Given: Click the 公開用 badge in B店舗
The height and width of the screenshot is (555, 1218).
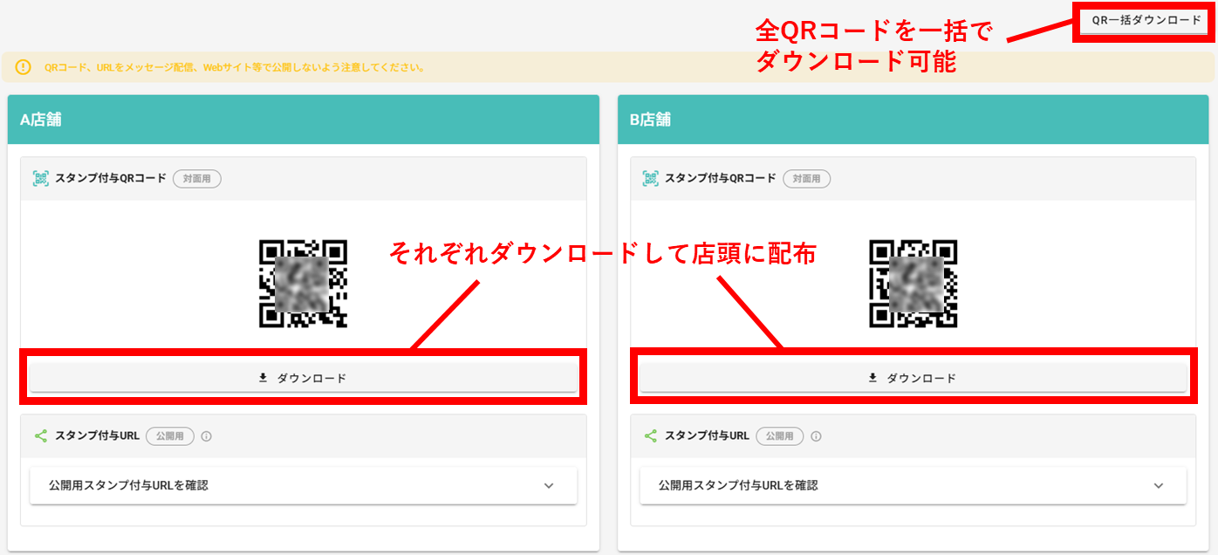Looking at the screenshot, I should tap(780, 436).
